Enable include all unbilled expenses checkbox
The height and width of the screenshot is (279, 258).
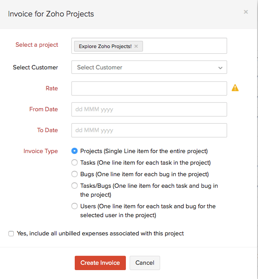pos(11,234)
